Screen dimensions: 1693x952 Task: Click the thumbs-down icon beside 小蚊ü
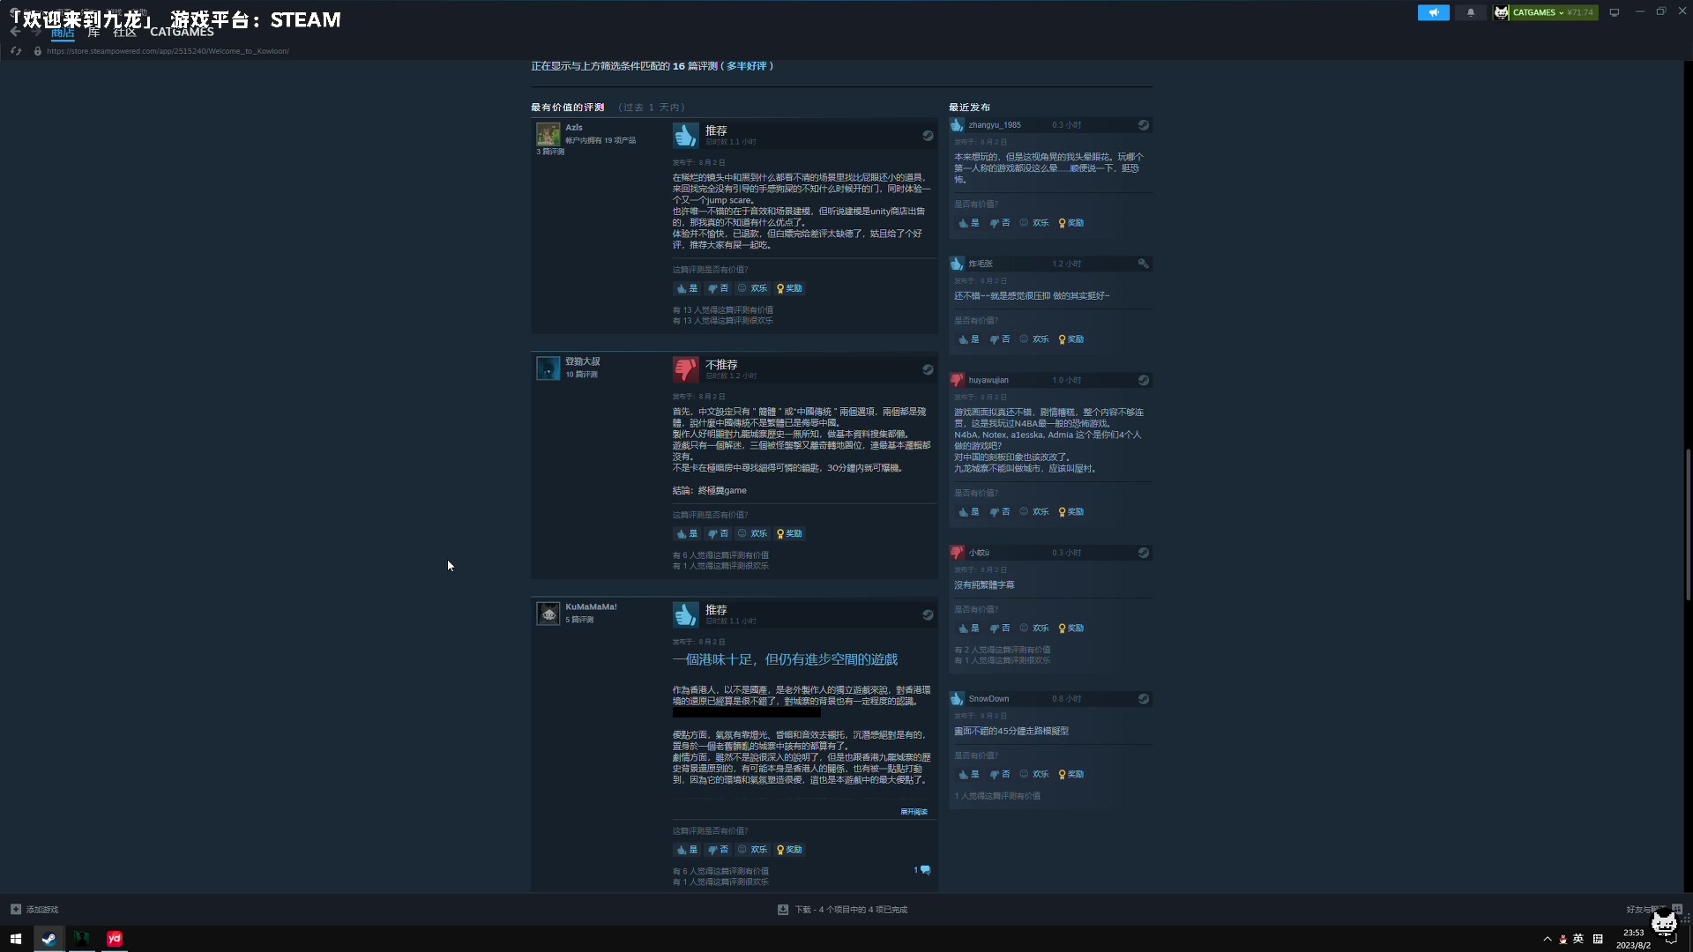pyautogui.click(x=958, y=553)
